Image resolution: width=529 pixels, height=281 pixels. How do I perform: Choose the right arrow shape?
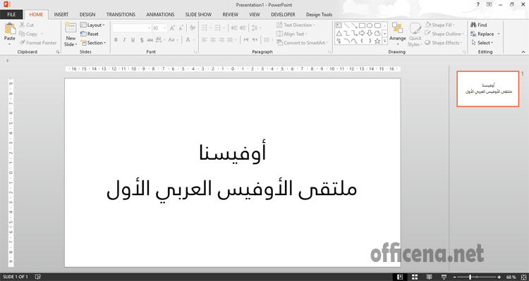click(x=362, y=33)
